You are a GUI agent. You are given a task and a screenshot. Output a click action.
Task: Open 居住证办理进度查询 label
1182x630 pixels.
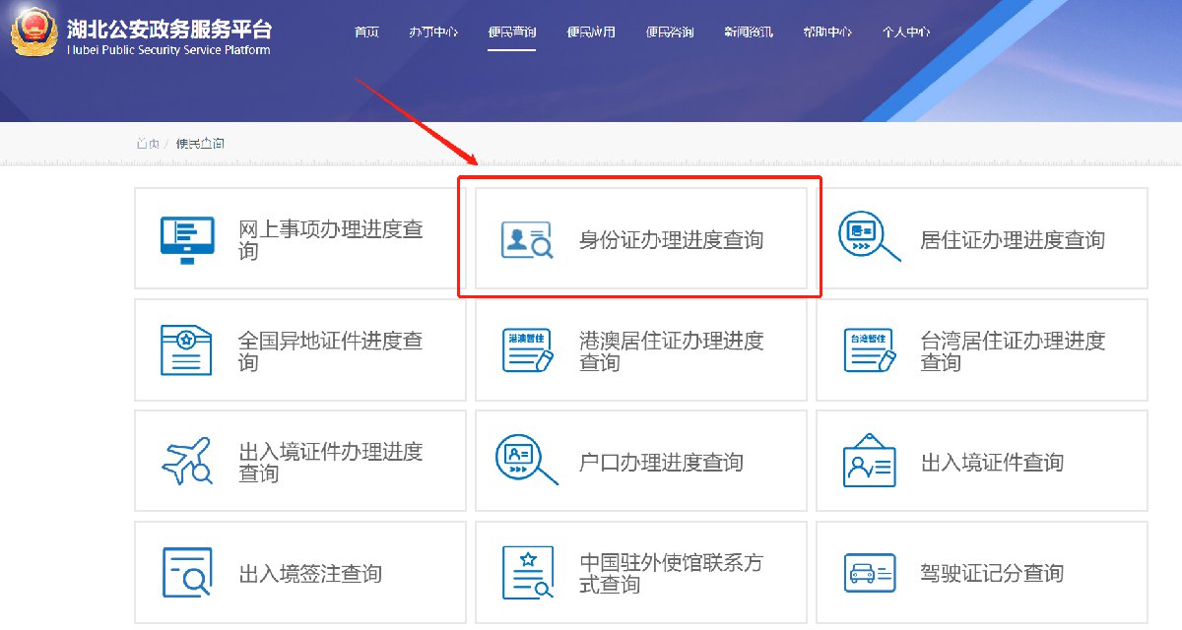coord(1013,240)
